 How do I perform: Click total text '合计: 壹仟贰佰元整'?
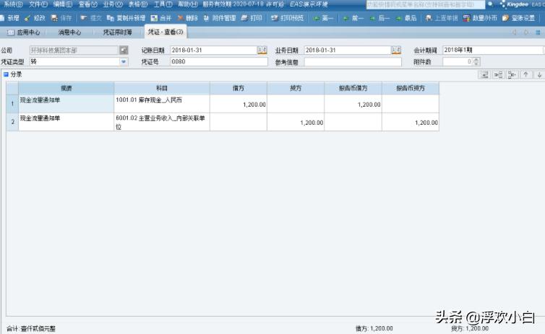pos(31,328)
